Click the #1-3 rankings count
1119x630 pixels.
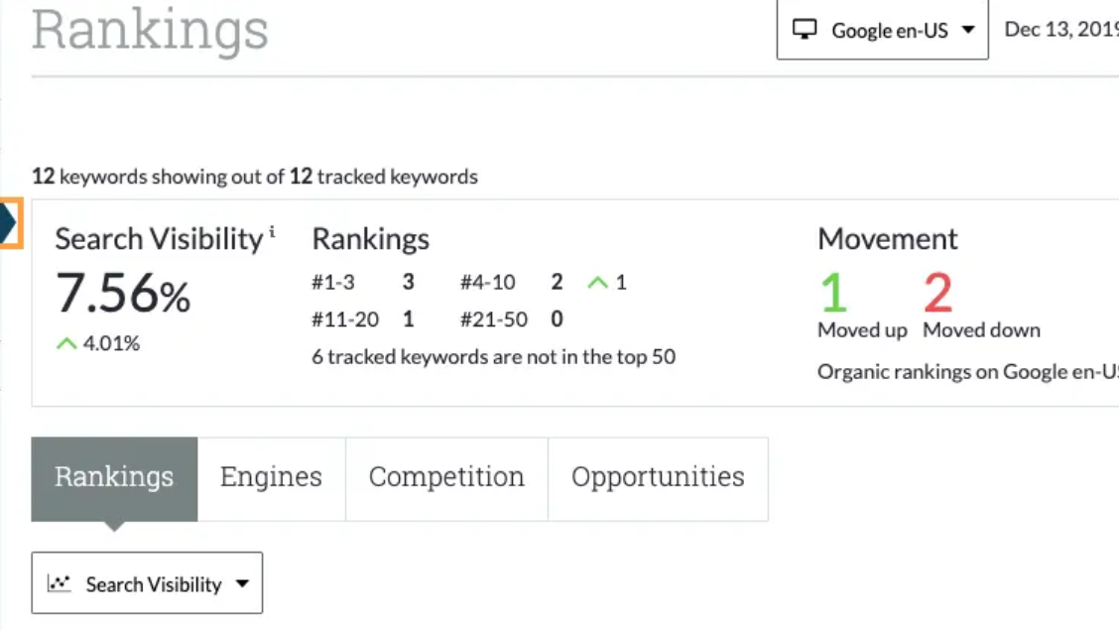[x=408, y=283]
